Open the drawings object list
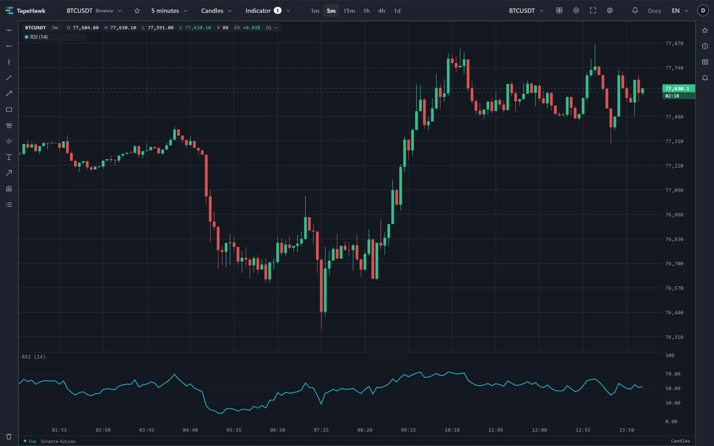 9,205
